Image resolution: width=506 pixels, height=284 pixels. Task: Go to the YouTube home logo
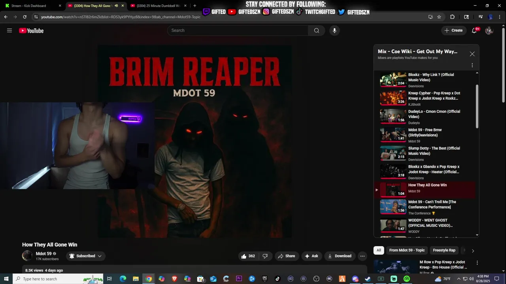point(31,30)
